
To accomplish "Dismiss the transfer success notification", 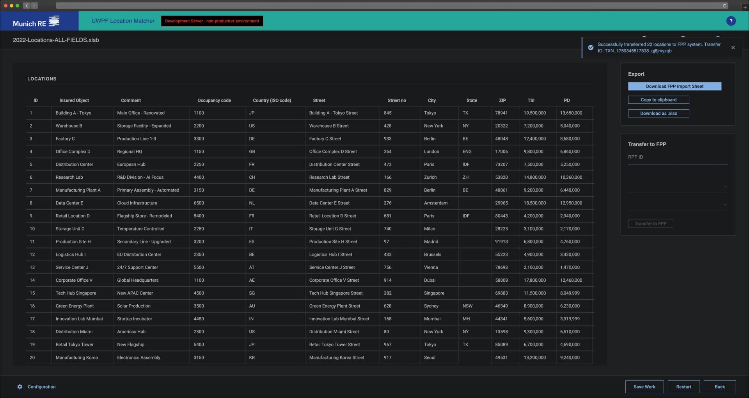I will [x=733, y=48].
